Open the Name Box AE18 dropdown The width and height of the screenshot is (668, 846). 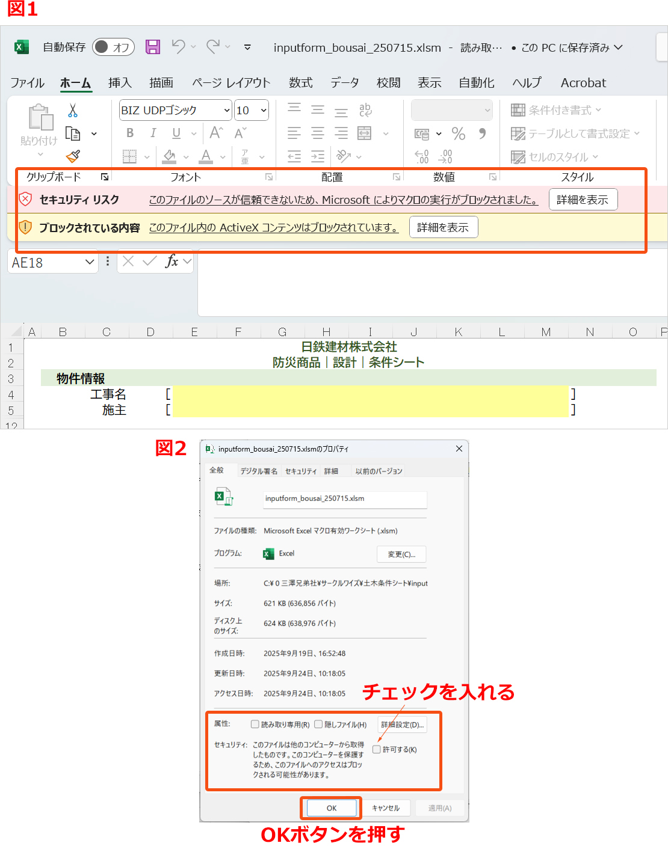(x=89, y=262)
